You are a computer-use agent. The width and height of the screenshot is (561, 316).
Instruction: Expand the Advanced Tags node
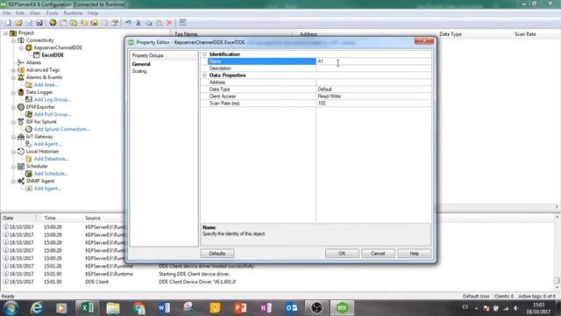[14, 70]
